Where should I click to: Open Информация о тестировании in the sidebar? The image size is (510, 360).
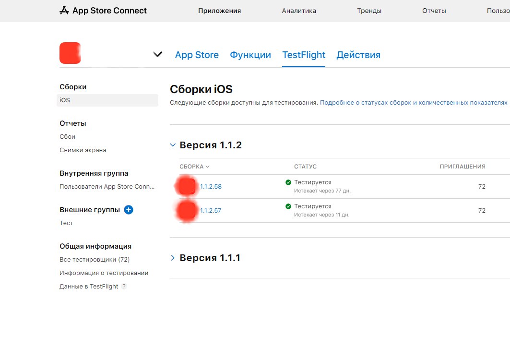tap(104, 273)
